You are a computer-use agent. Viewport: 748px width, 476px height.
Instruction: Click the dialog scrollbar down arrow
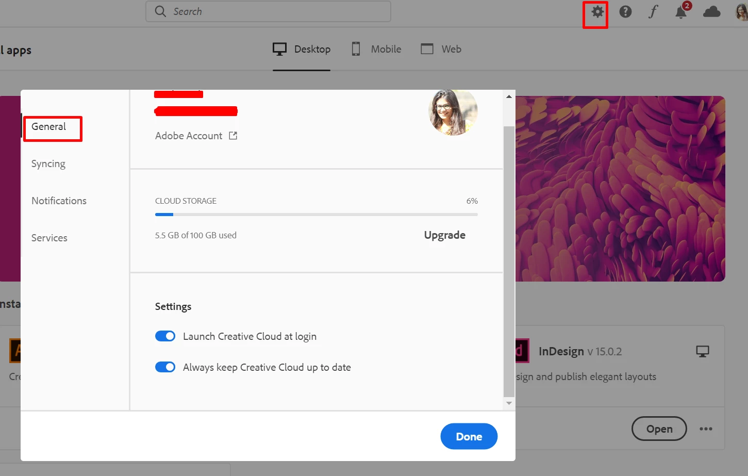(509, 403)
